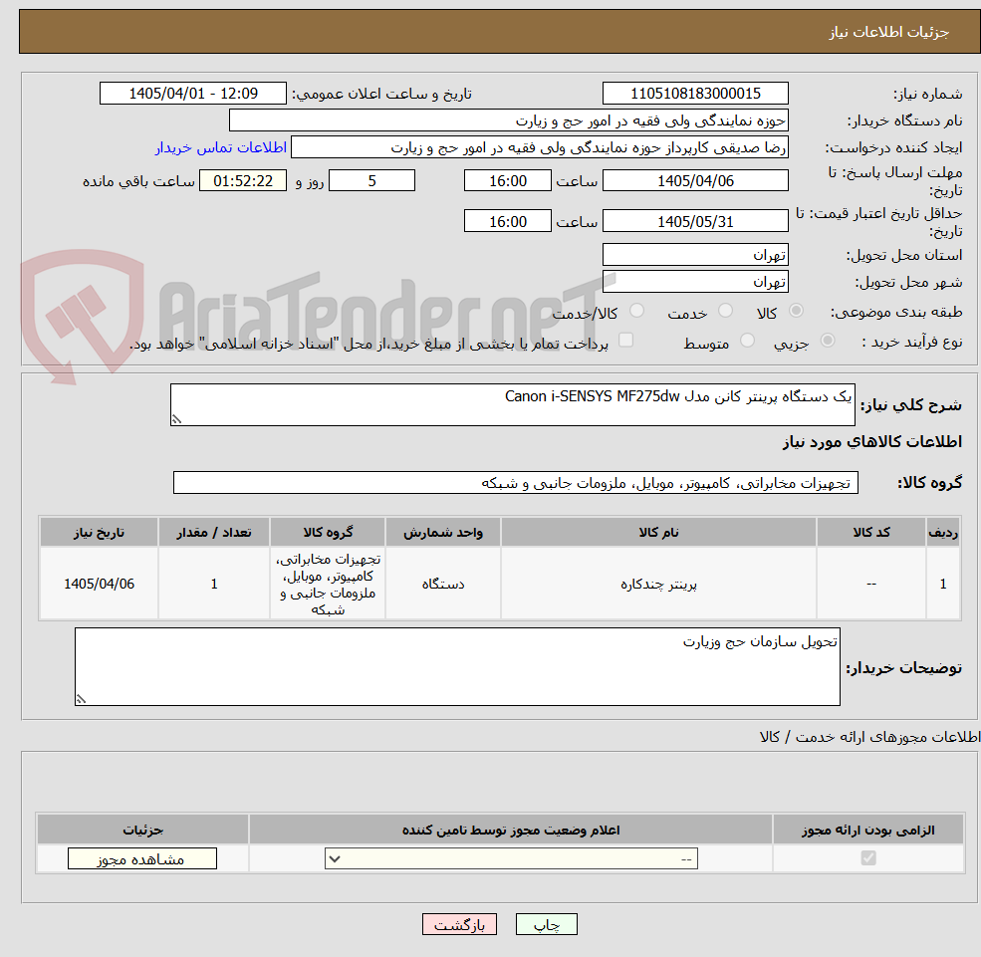
Task: Click the goods group field
Action: tap(516, 483)
